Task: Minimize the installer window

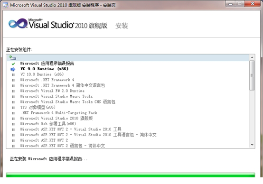Action: [231, 4]
